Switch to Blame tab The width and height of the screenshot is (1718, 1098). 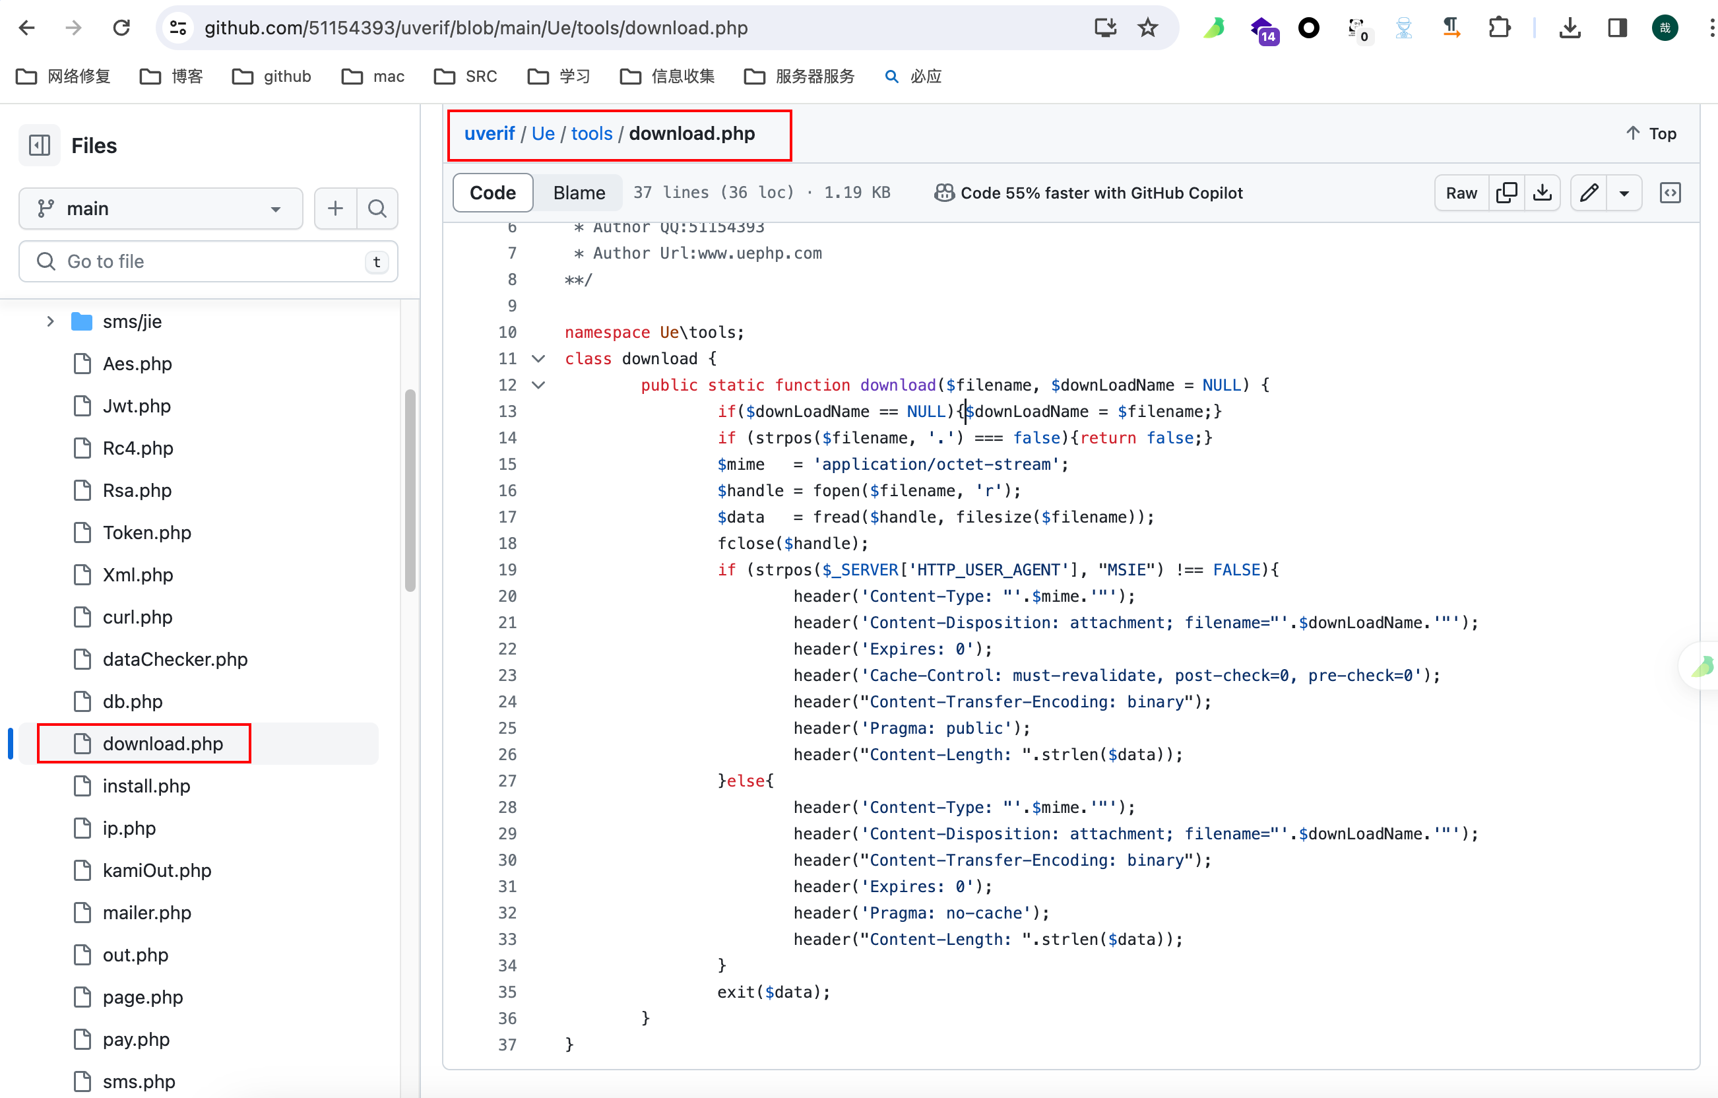[579, 193]
